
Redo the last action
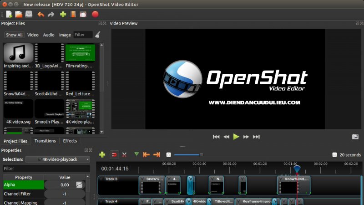(51, 15)
